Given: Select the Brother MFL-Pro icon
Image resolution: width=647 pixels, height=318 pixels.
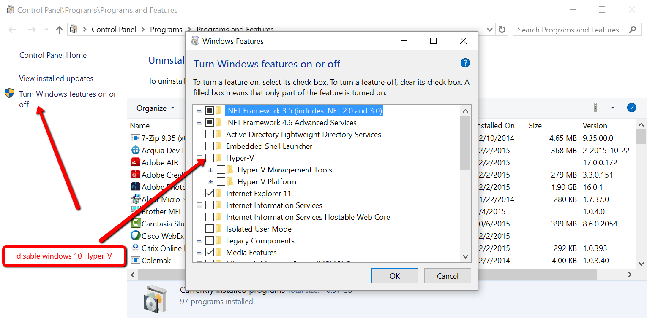Looking at the screenshot, I should (135, 211).
